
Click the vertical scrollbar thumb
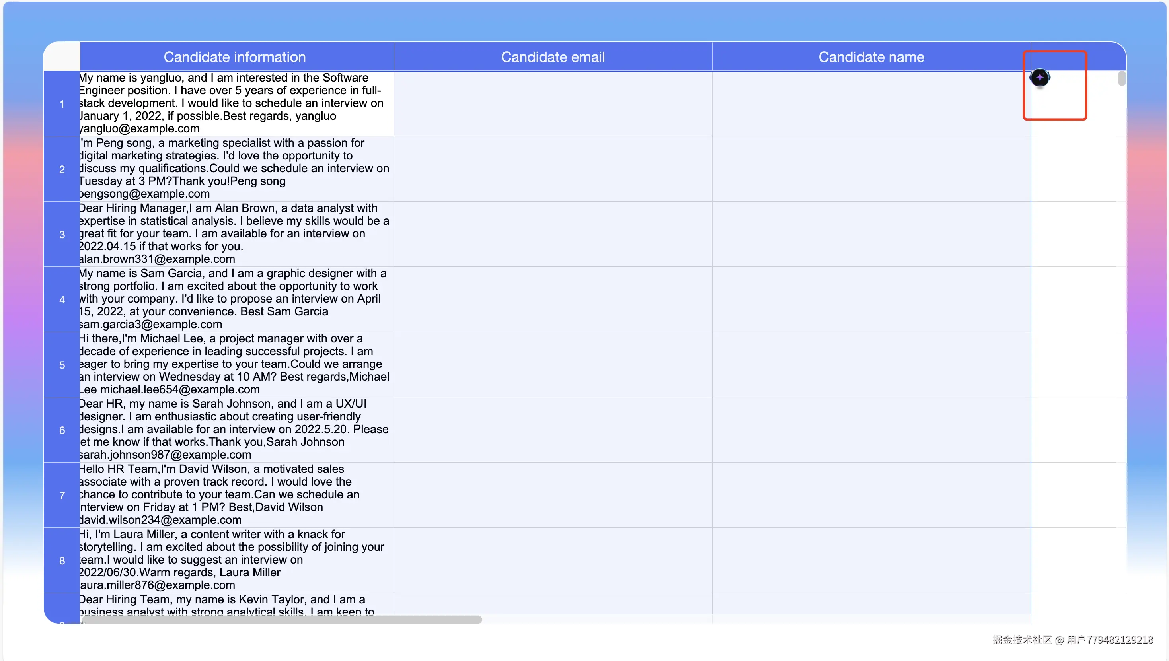click(1121, 78)
